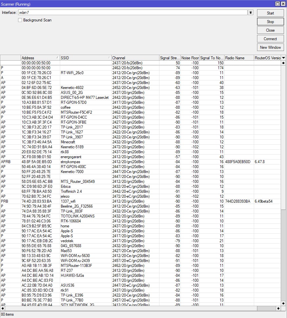Stop the running scan
This screenshot has width=287, height=318.
271,22
